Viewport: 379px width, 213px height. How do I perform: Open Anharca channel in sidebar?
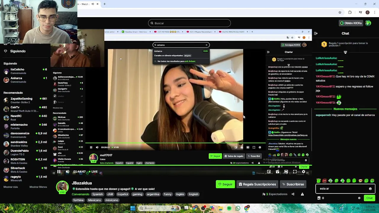25,80
